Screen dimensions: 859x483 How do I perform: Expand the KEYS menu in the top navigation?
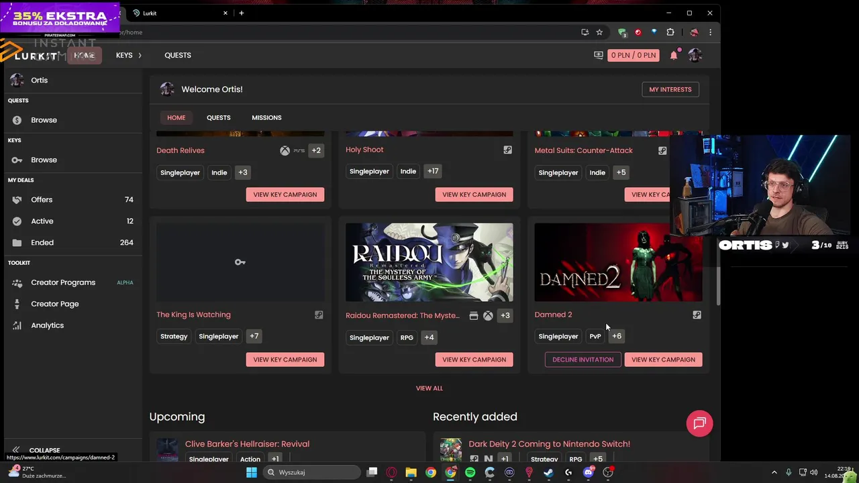(x=128, y=55)
